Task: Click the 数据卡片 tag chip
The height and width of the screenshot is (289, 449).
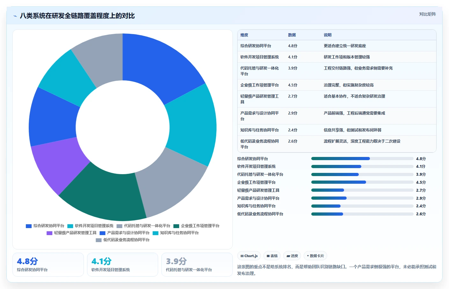Action: pyautogui.click(x=315, y=256)
